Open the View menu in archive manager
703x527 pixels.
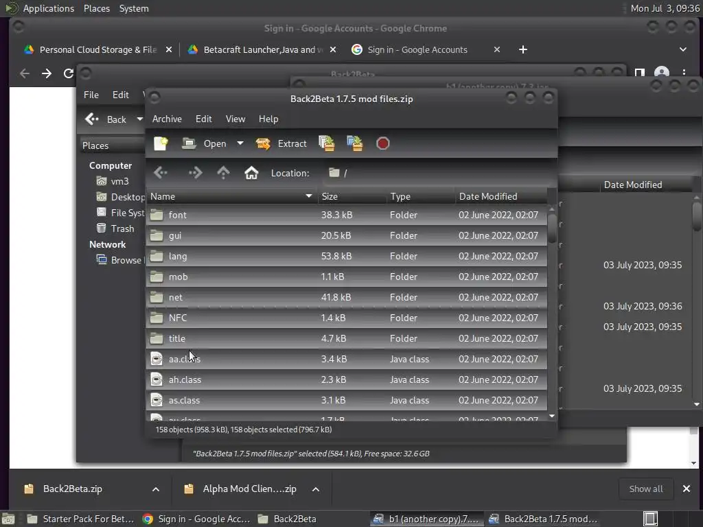tap(235, 119)
